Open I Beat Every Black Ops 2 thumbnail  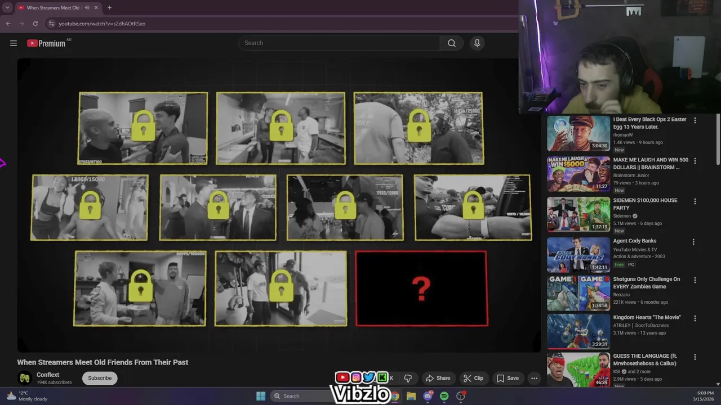(x=578, y=134)
